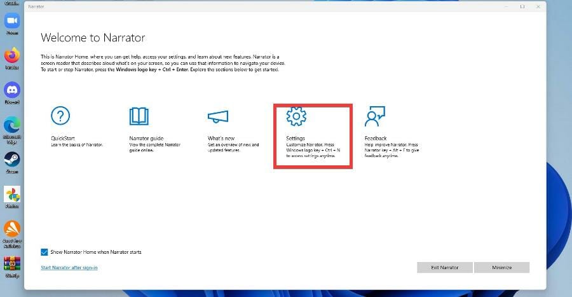Open the Steam desktop icon
Viewport: 572px width, 297px height.
(12, 160)
